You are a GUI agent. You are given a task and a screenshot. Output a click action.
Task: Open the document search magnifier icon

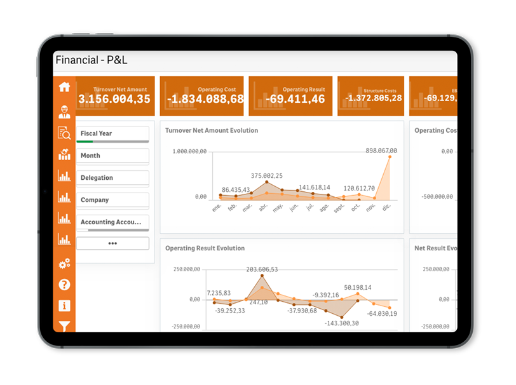(x=64, y=133)
